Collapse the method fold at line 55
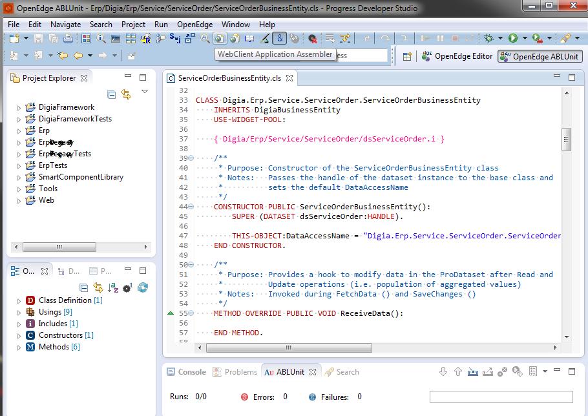 pyautogui.click(x=191, y=313)
